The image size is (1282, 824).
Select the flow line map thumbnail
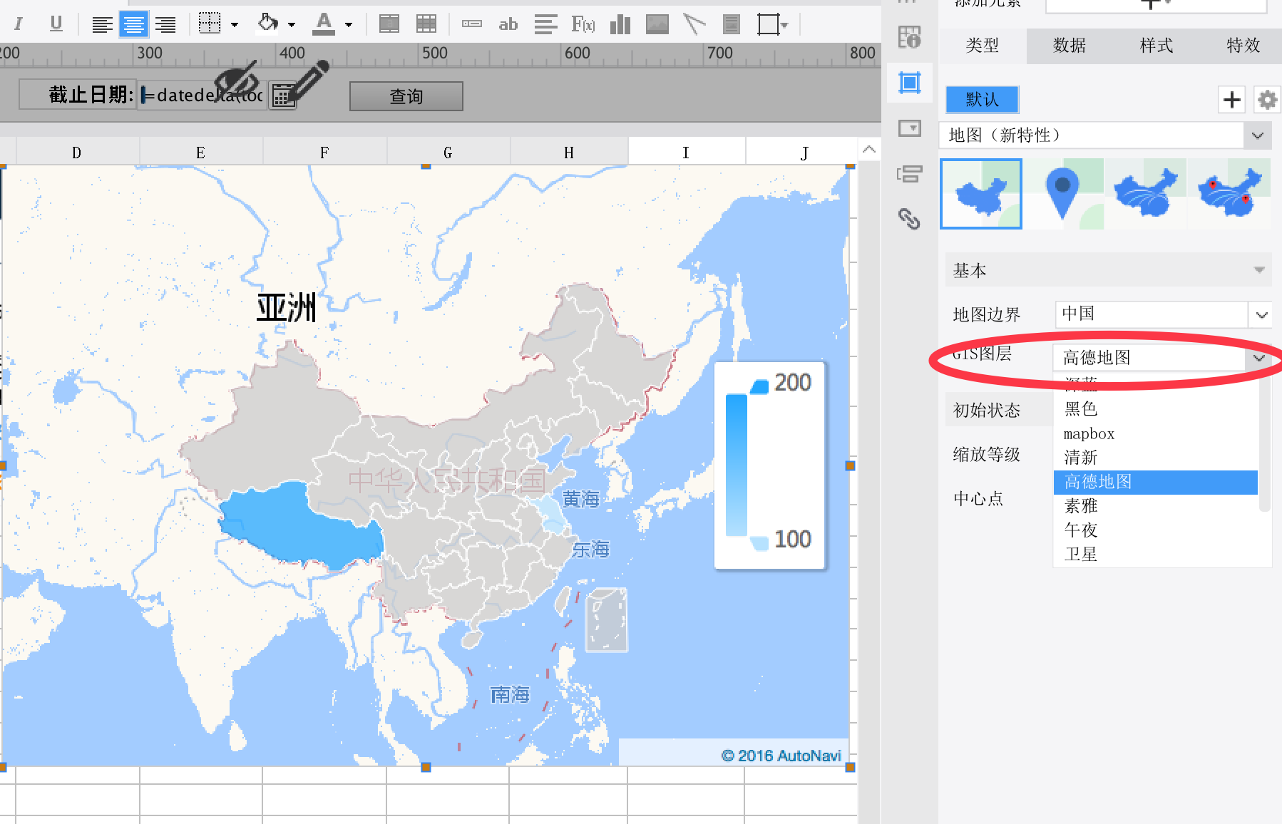tap(1146, 194)
